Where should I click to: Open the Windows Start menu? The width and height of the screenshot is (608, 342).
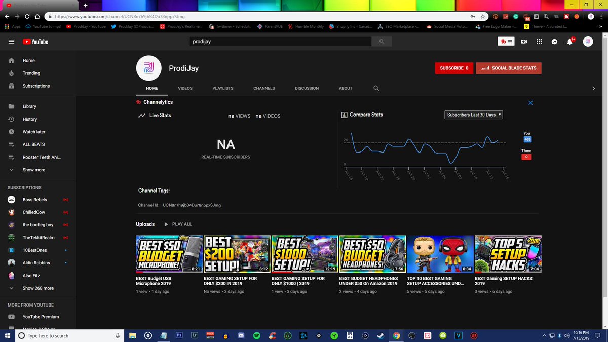(x=7, y=335)
